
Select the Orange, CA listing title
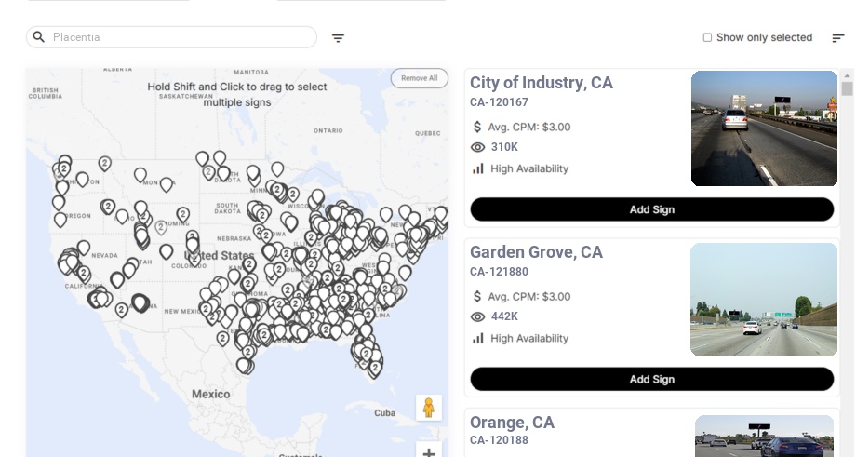512,423
